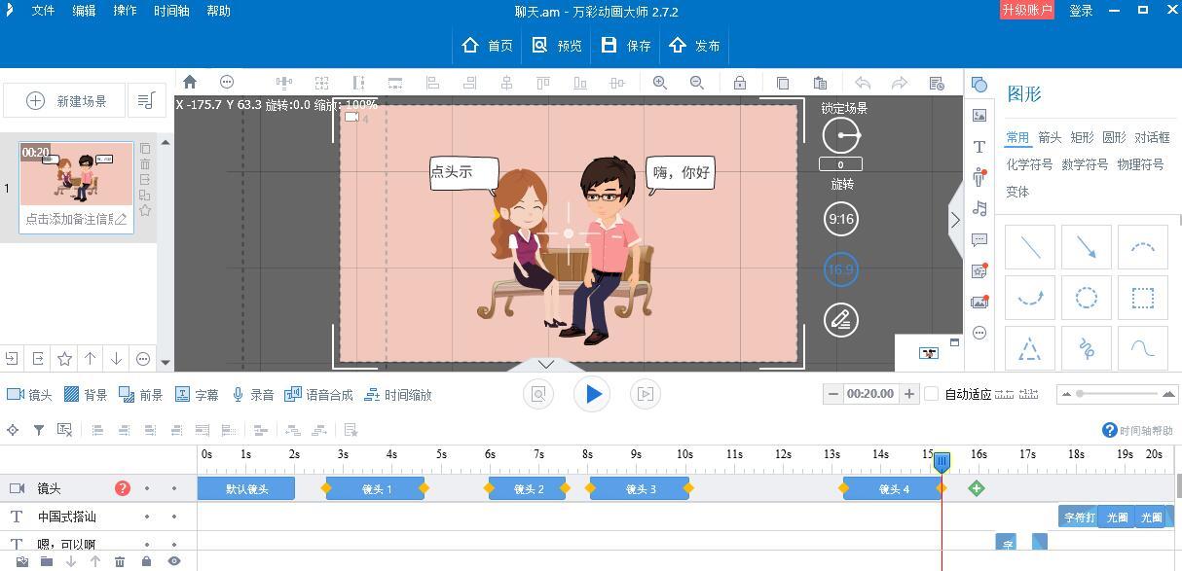The image size is (1182, 571).
Task: Open the 帮助 menu
Action: (x=219, y=12)
